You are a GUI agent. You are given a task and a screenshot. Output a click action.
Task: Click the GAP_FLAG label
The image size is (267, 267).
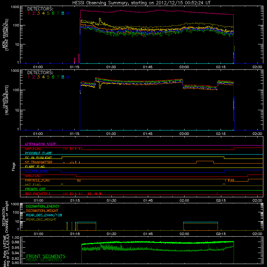[33, 149]
